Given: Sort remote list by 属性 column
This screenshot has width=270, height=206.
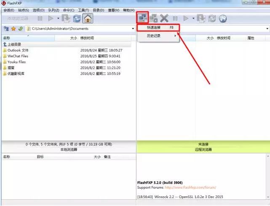Looking at the screenshot, I should [251, 38].
